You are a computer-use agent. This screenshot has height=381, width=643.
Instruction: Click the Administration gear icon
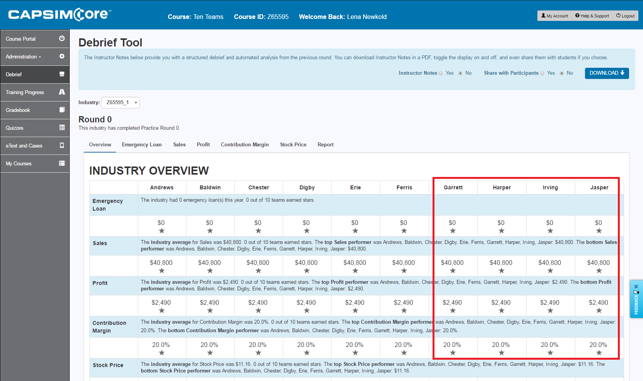click(62, 56)
